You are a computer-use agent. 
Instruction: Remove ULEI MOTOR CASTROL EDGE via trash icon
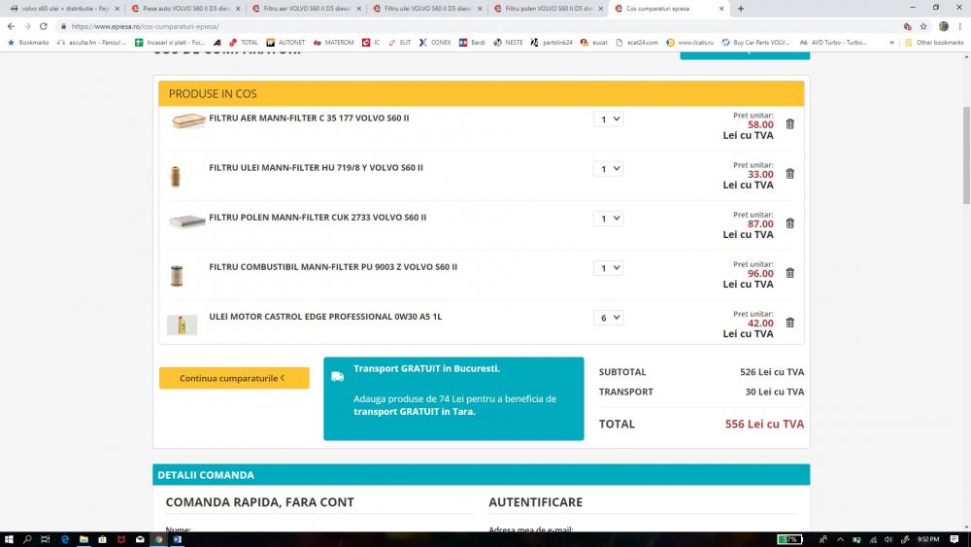789,323
